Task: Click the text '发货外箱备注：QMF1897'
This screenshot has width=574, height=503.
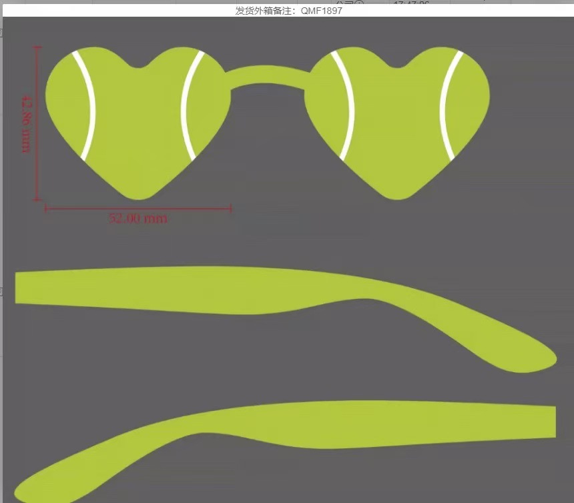Action: click(x=288, y=11)
